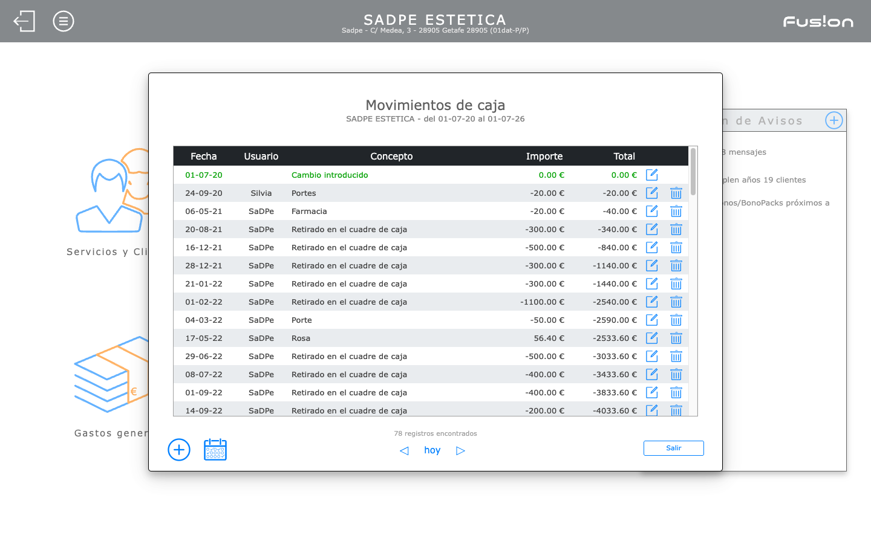The height and width of the screenshot is (544, 871).
Task: Click the 'BonoPacks próximos' notice line
Action: [x=775, y=203]
